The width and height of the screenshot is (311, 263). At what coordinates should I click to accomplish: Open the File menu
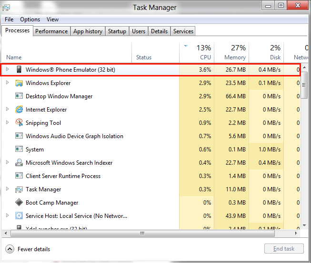[x=9, y=19]
